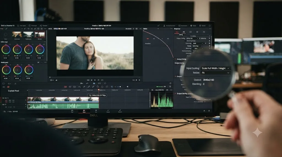
Task: Step one frame forward in viewer
Action: pos(98,80)
